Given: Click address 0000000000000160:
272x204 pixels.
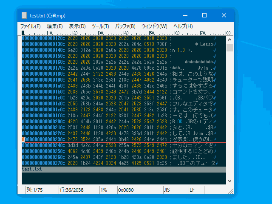Looking at the screenshot, I should (43, 62).
